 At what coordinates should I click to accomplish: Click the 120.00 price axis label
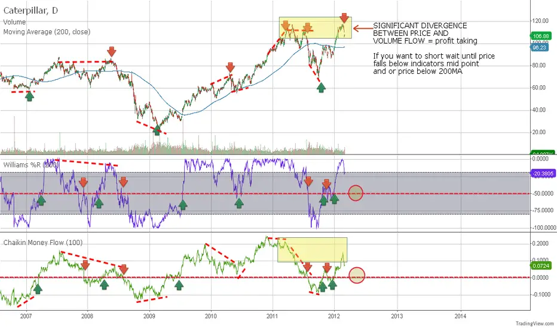point(540,21)
